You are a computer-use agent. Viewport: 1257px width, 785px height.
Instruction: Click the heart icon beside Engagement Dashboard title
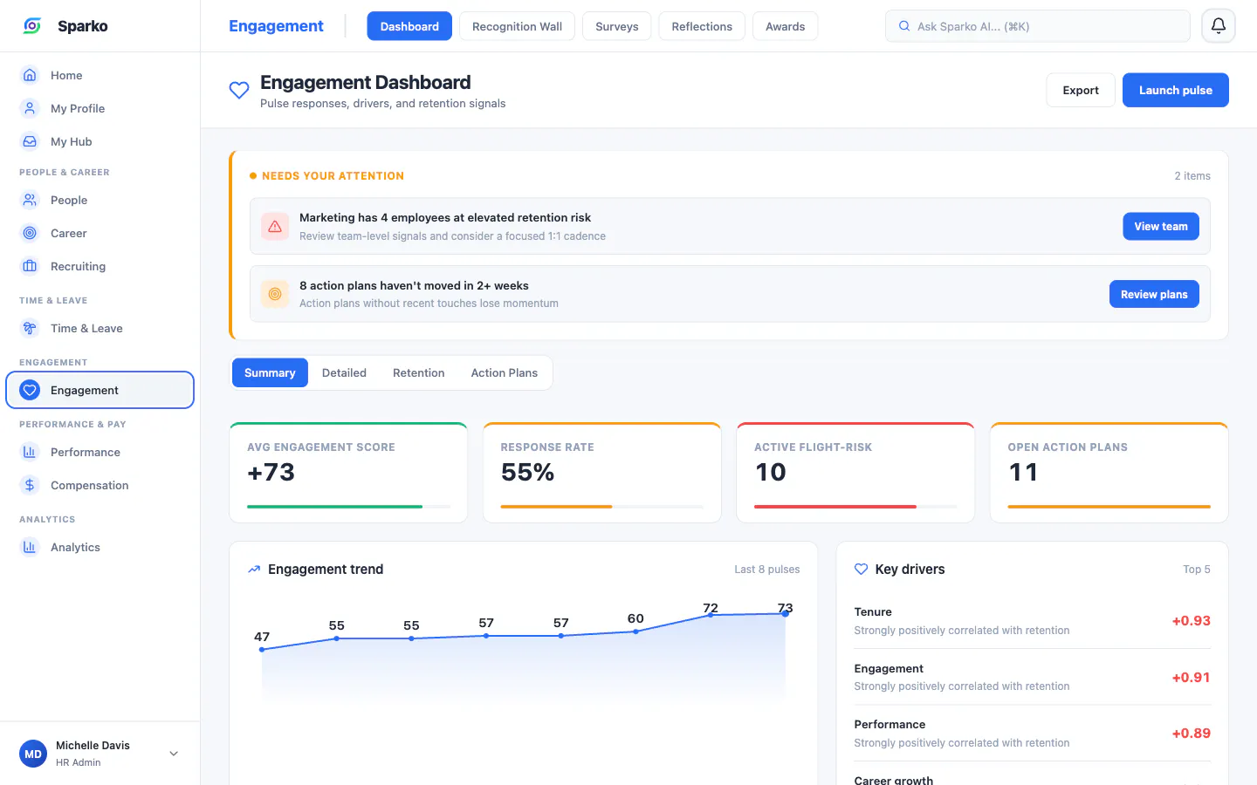click(x=239, y=90)
